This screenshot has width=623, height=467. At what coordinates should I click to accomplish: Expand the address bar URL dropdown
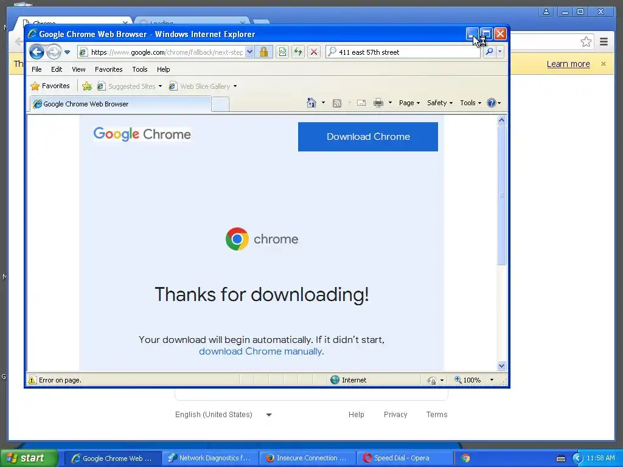coord(249,52)
